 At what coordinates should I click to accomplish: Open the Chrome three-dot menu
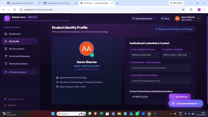(204, 10)
